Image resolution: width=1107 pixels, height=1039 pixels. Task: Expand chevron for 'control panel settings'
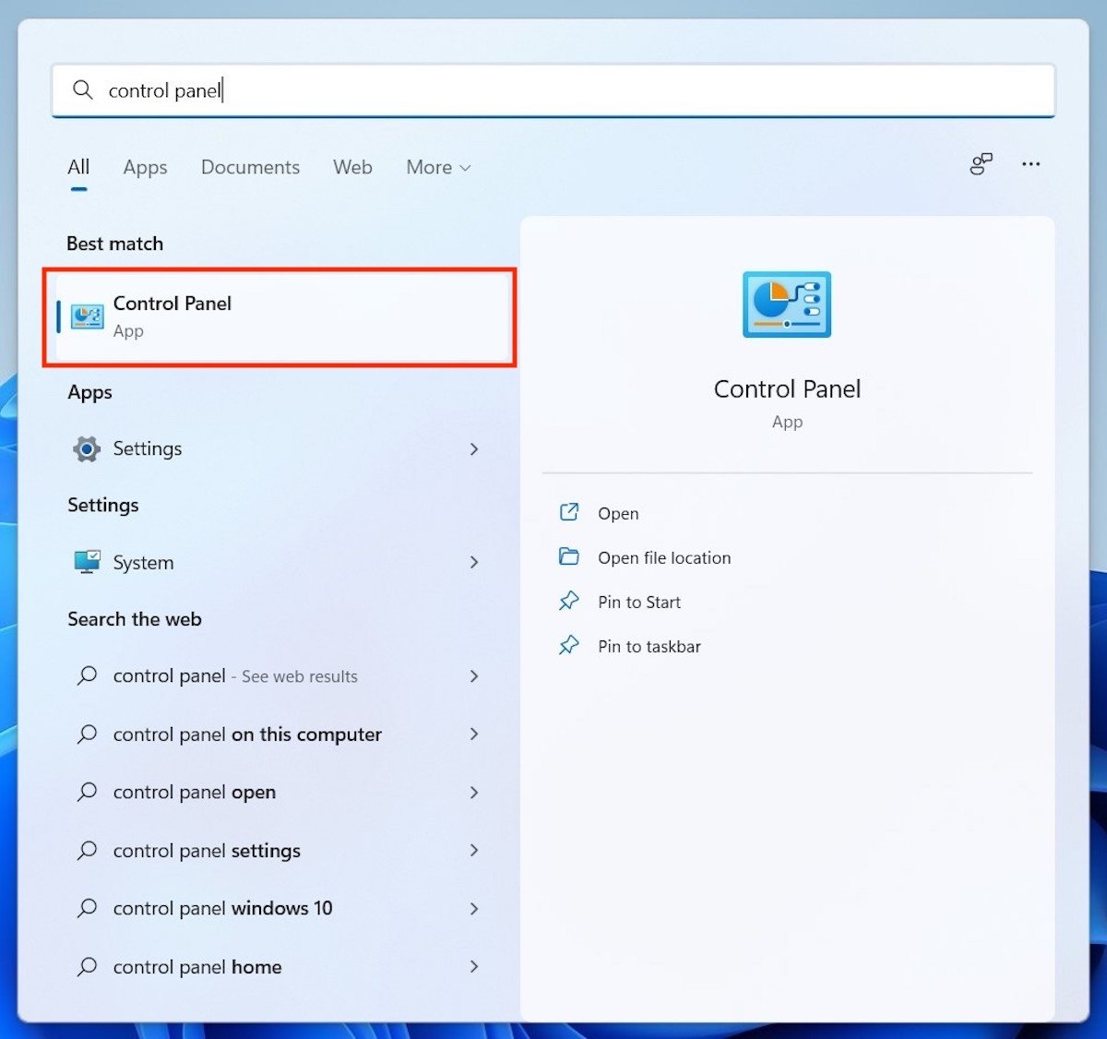point(474,850)
